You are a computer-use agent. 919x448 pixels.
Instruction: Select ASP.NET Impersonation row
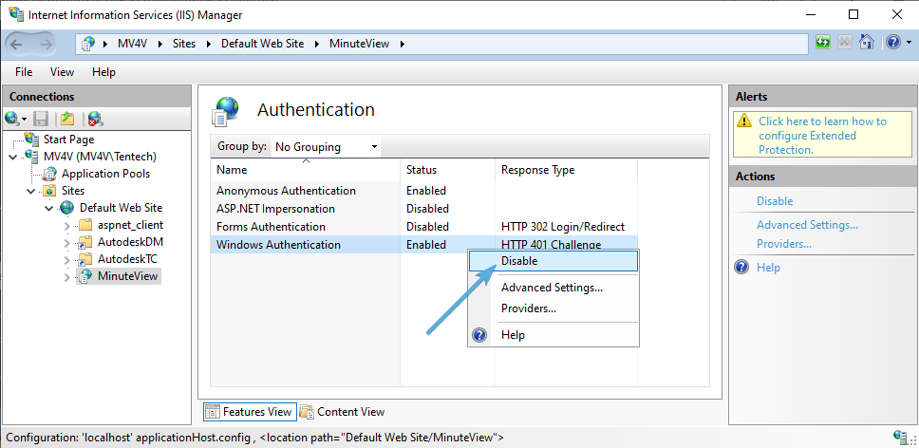pyautogui.click(x=423, y=209)
